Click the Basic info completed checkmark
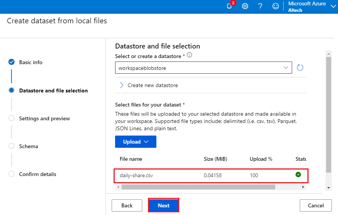 (x=11, y=62)
